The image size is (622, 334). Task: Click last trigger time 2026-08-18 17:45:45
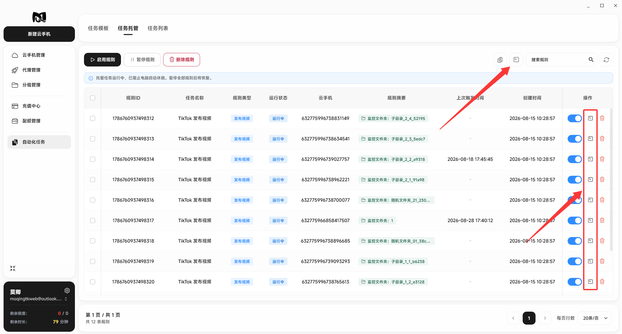[x=470, y=159]
